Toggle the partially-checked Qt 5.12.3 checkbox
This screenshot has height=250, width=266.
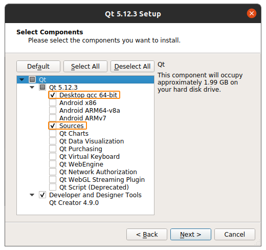(42, 87)
